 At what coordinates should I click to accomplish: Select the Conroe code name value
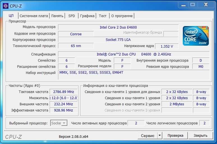[x=76, y=34]
